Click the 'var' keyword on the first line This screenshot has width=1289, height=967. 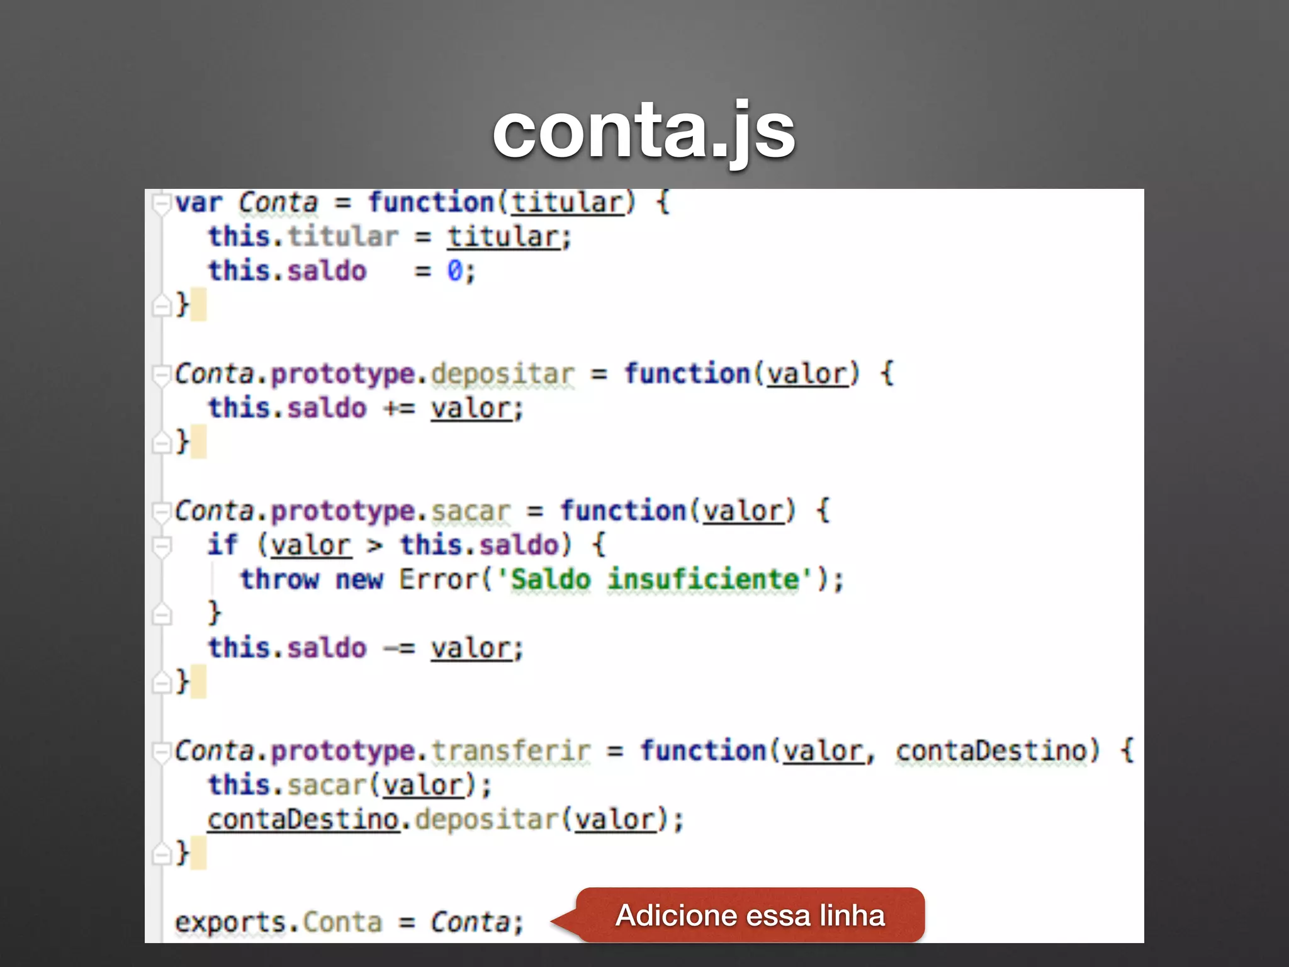click(x=199, y=203)
